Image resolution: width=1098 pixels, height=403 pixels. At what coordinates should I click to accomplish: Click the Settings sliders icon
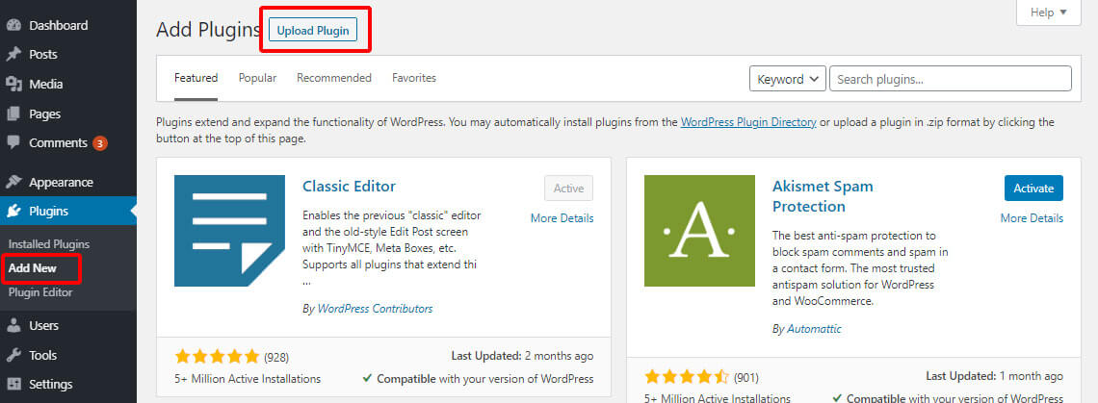(13, 384)
